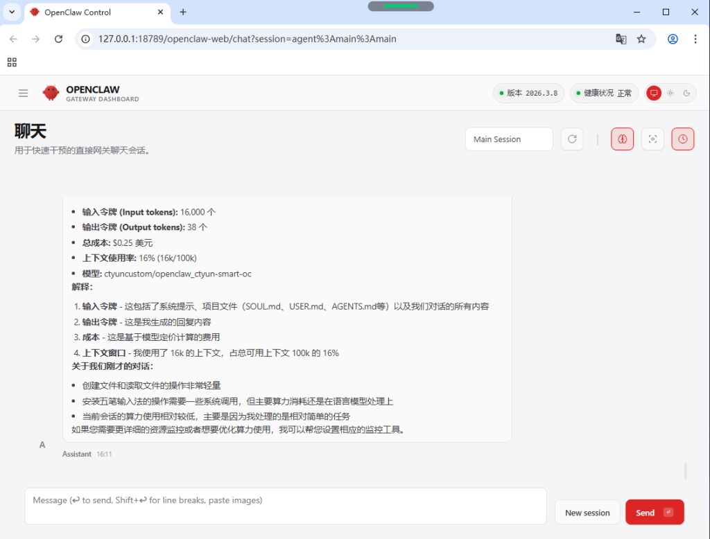The image size is (710, 539).
Task: Click the OpenClaw red lobster logo
Action: [x=51, y=93]
